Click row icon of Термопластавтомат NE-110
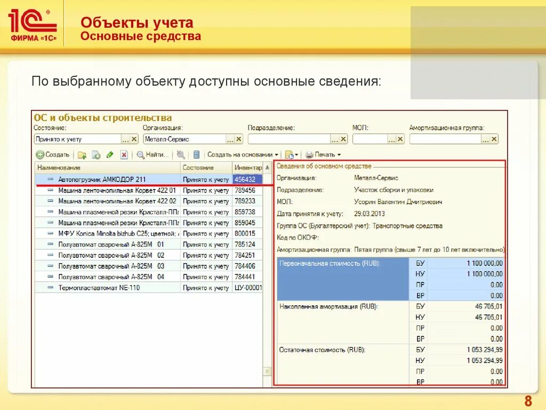 [51, 288]
